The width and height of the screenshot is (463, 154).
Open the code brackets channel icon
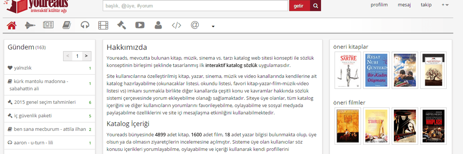pos(176,25)
